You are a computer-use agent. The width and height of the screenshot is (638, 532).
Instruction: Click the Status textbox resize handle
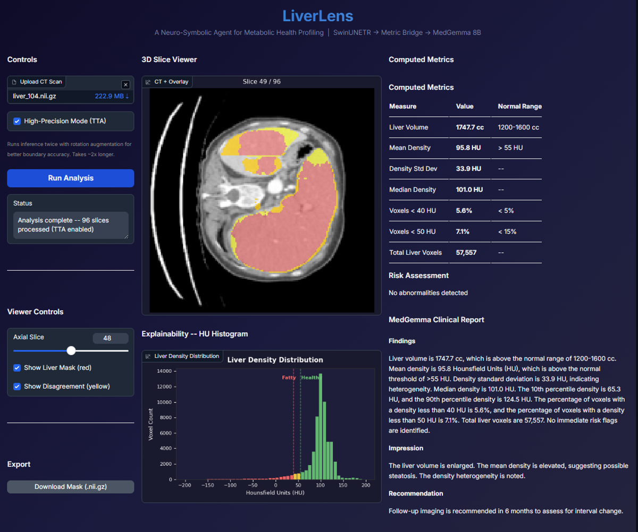126,236
